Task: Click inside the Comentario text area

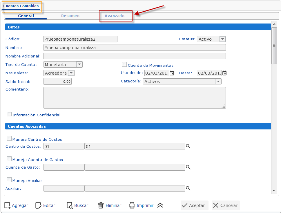Action: coord(134,97)
